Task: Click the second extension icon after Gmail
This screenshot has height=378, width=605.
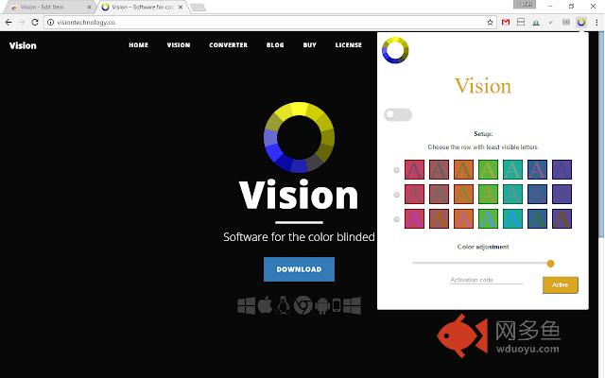Action: tap(536, 23)
